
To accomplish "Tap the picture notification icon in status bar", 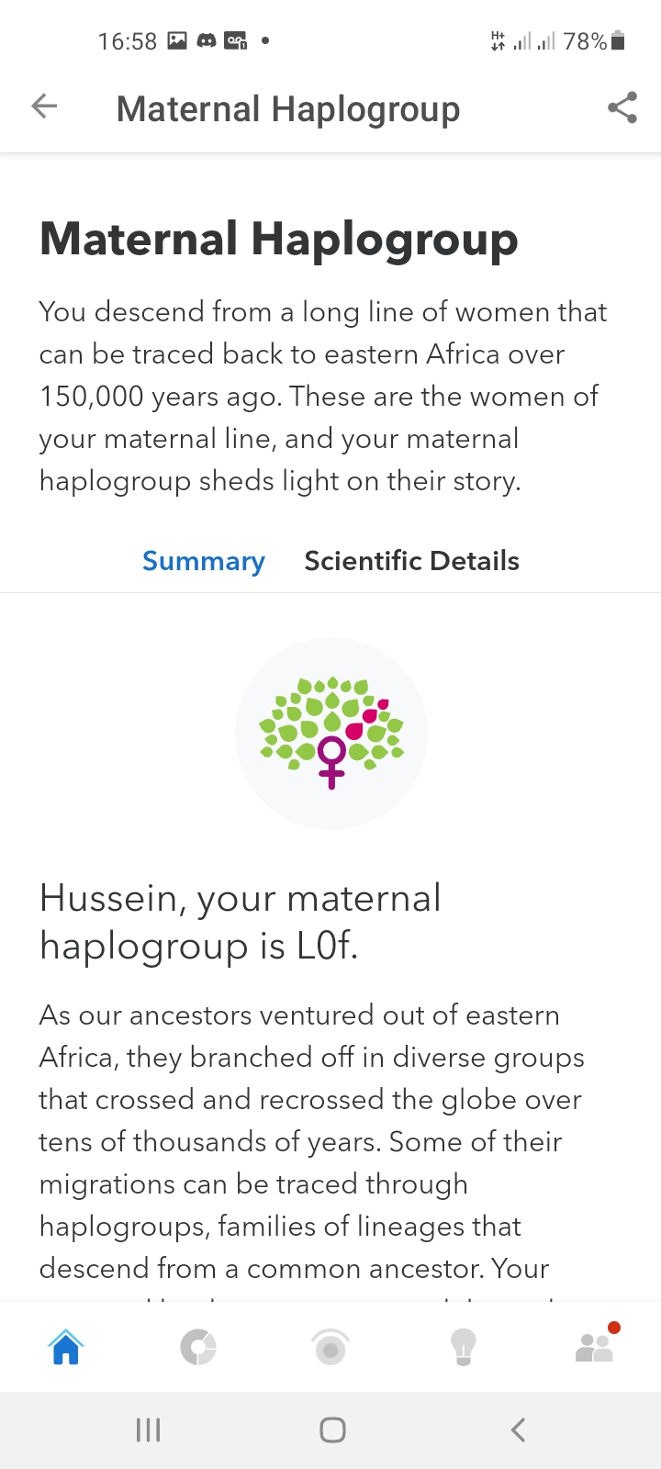I will point(177,41).
